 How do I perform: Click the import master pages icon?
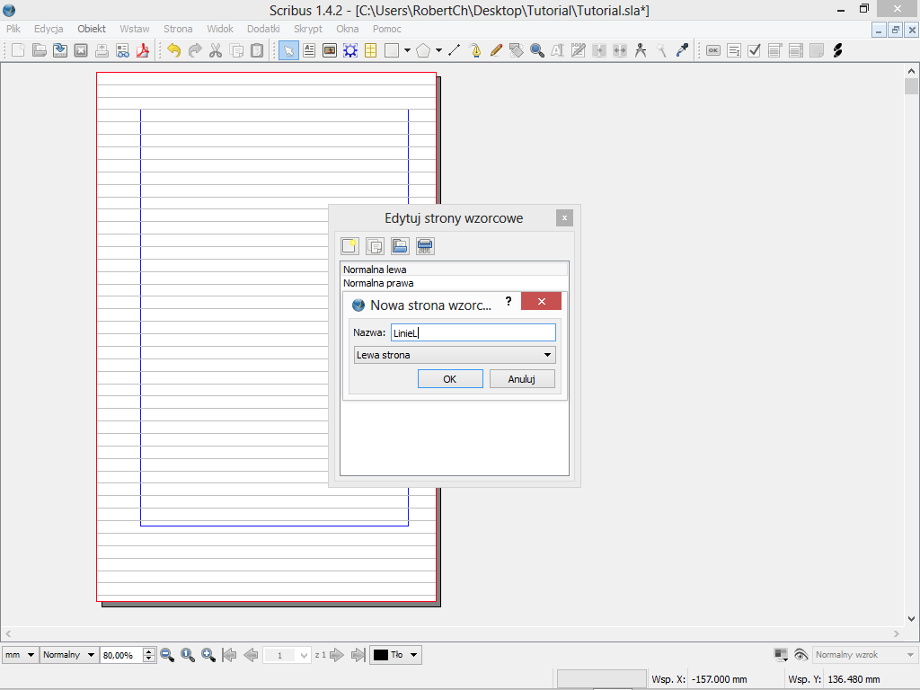pos(400,245)
